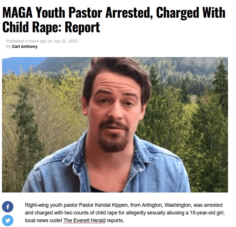This screenshot has height=227, width=236.
Task: Click 'local news outlet' text before the link
Action: pyautogui.click(x=43, y=220)
